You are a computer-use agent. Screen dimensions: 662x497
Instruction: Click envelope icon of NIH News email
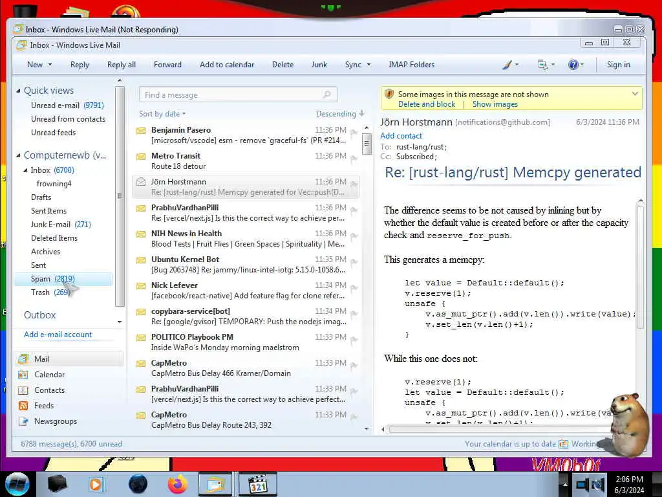coord(141,234)
